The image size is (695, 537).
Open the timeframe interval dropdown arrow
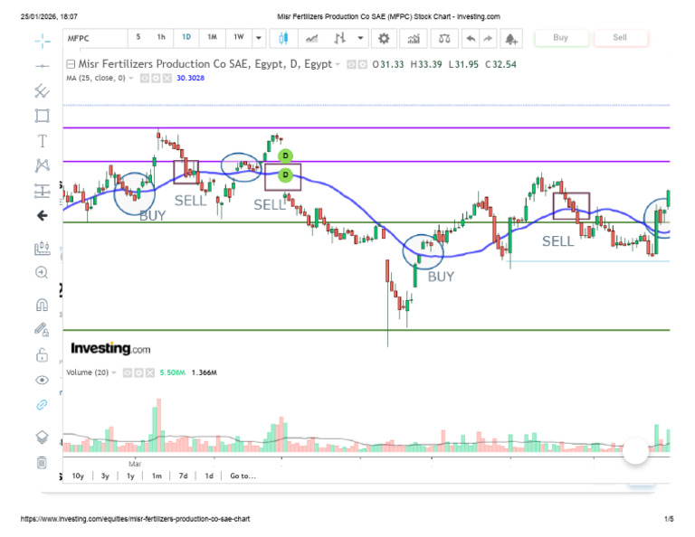[259, 38]
